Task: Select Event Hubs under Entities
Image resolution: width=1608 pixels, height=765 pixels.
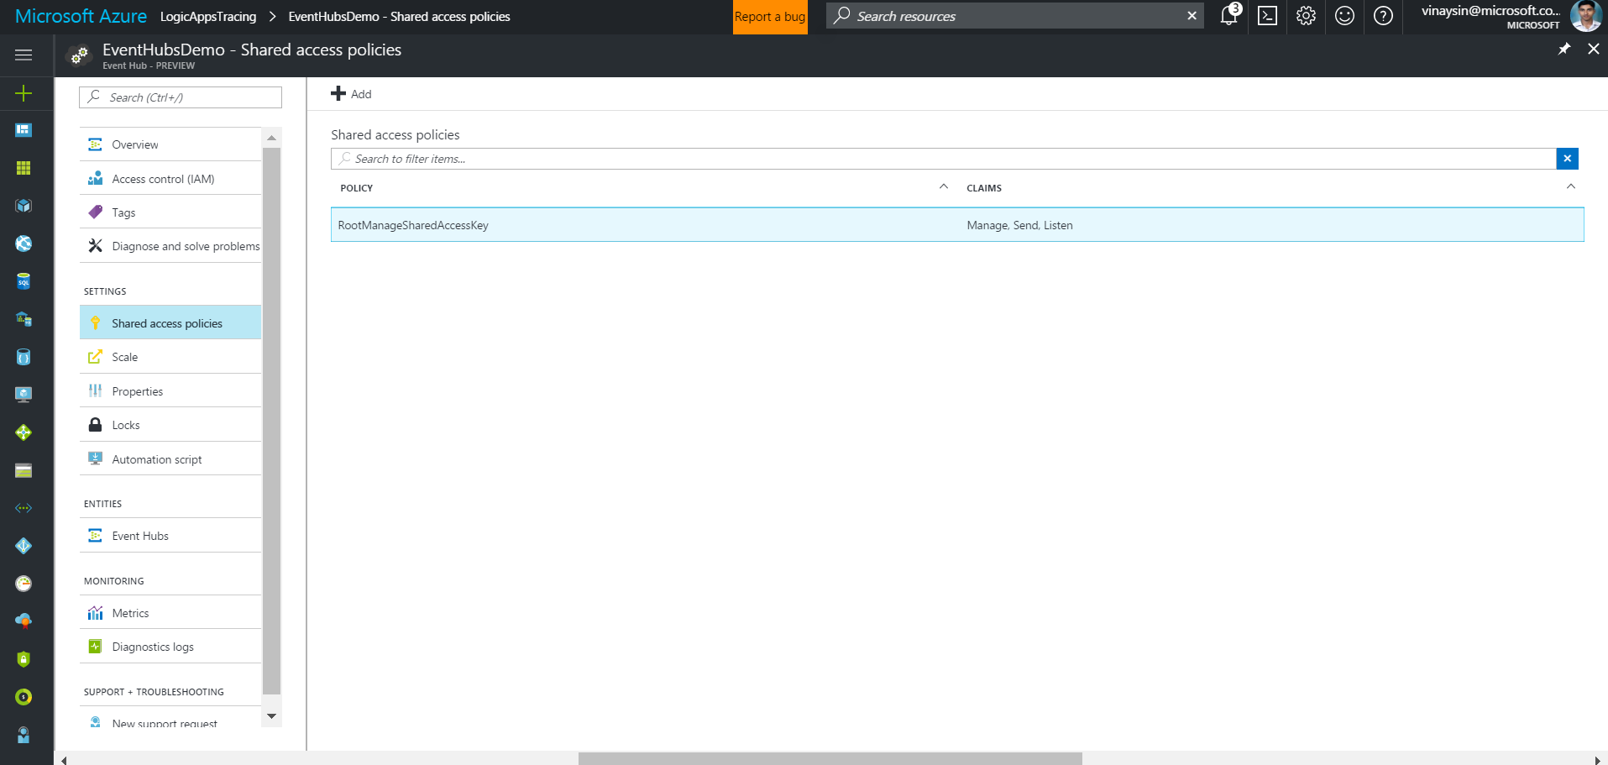Action: coord(170,536)
